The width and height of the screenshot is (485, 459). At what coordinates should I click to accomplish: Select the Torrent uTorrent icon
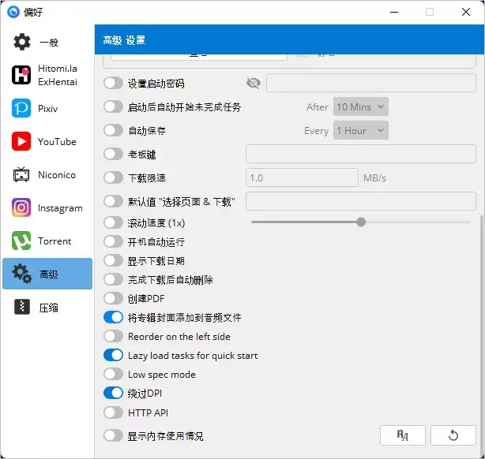pos(21,241)
